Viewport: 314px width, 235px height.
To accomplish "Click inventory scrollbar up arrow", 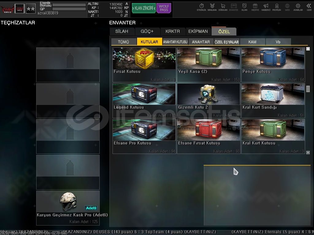I will click(308, 49).
